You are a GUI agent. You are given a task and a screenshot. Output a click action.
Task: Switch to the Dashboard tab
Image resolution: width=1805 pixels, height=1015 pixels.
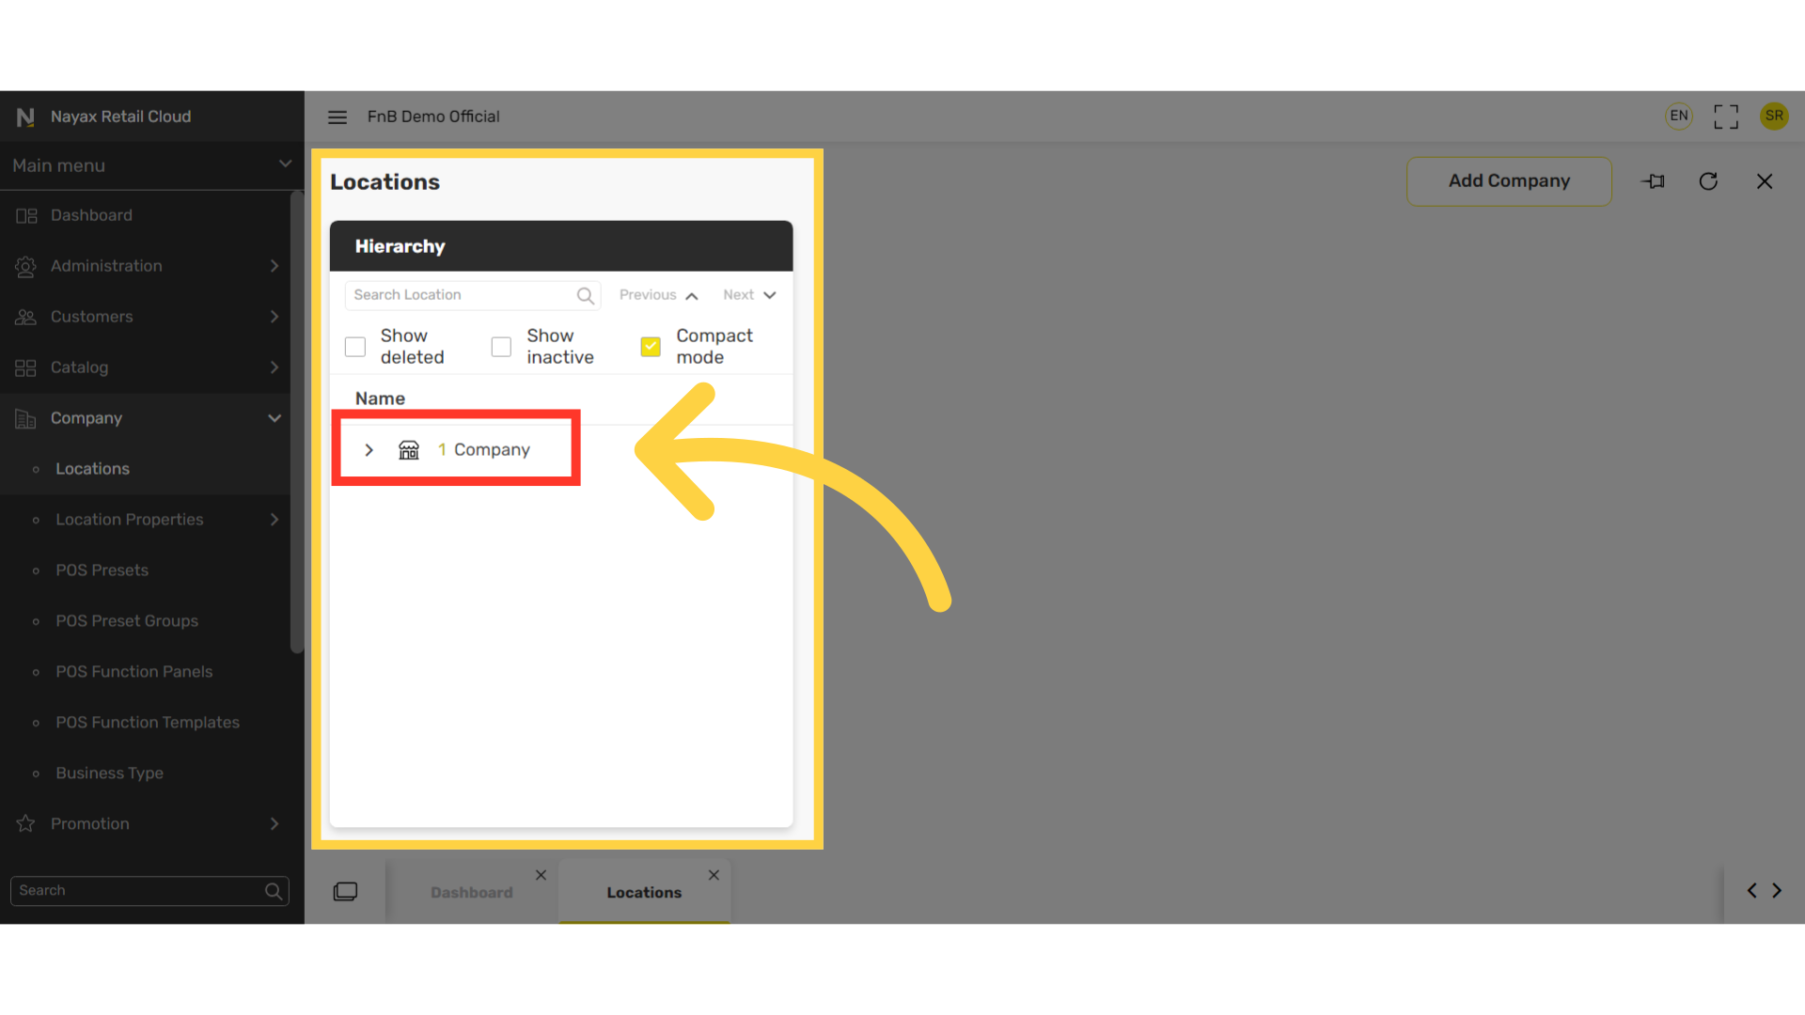[471, 892]
